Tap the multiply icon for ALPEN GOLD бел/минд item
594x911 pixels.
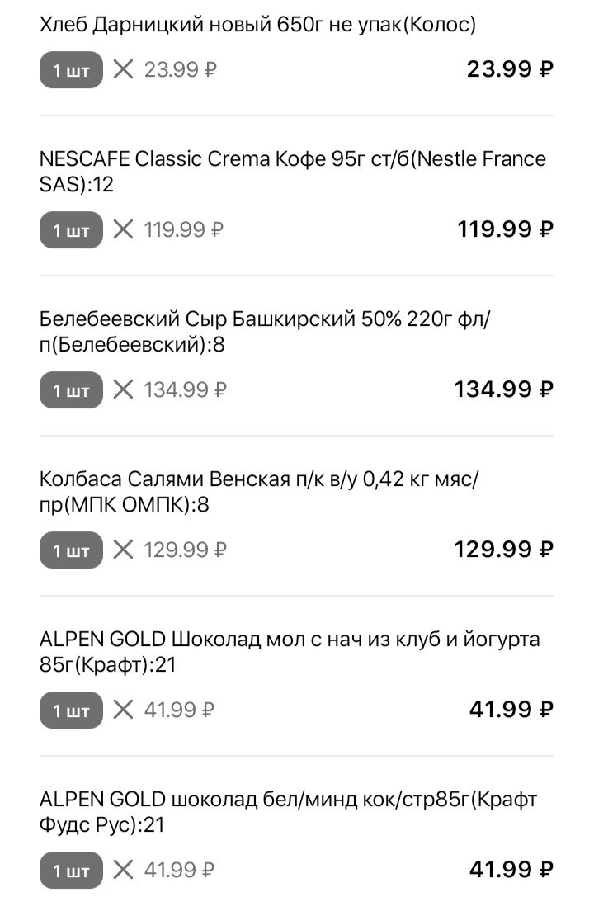point(123,871)
